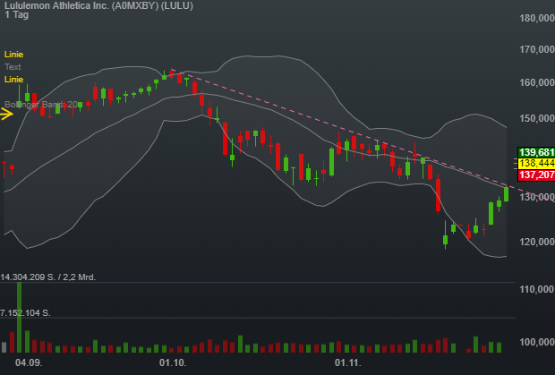Click the Bollinger Band 20 indicator label
Image resolution: width=555 pixels, height=375 pixels.
pos(43,105)
